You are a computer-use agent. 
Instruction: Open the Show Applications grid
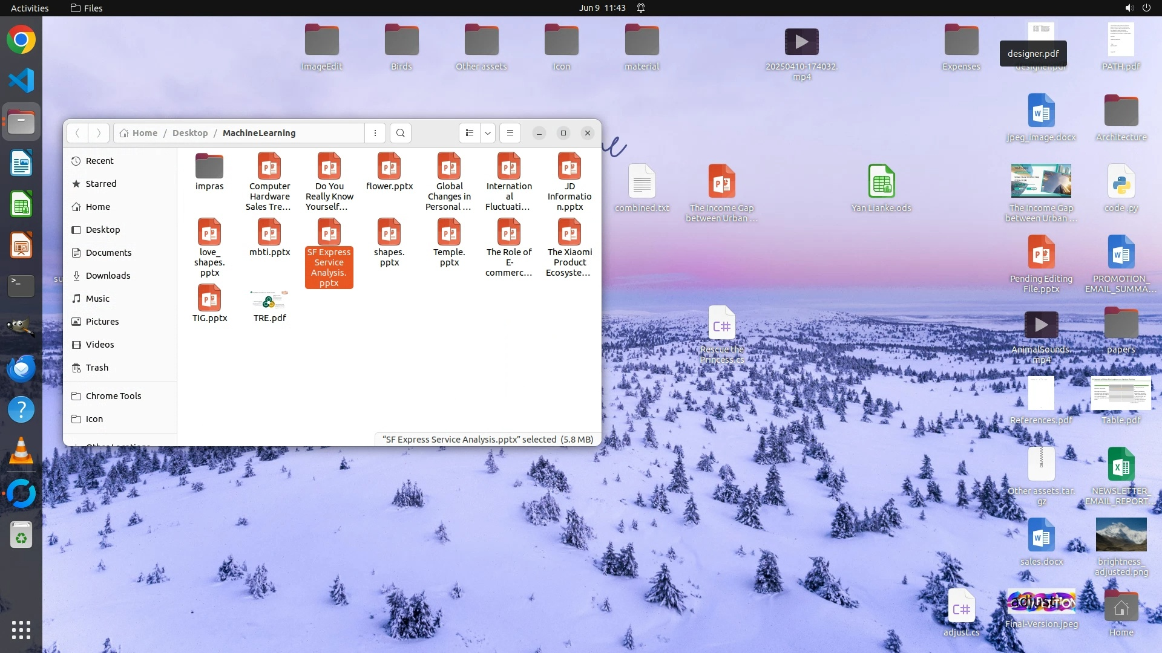click(21, 630)
